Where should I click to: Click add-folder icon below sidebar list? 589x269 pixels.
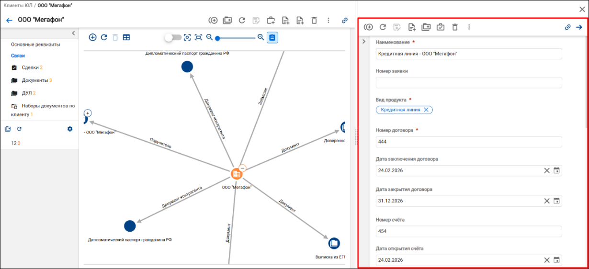pos(8,129)
